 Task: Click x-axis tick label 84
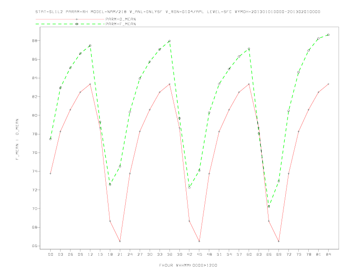[x=329, y=254]
